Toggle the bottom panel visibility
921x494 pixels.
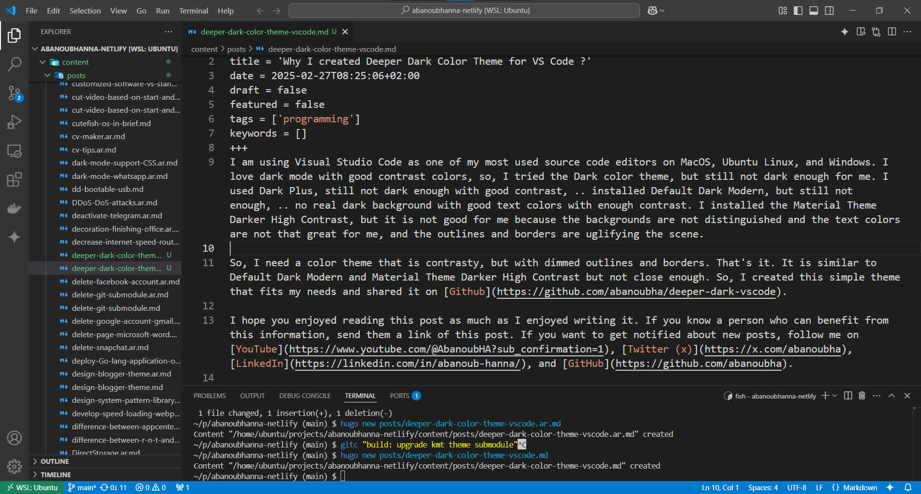(x=814, y=11)
